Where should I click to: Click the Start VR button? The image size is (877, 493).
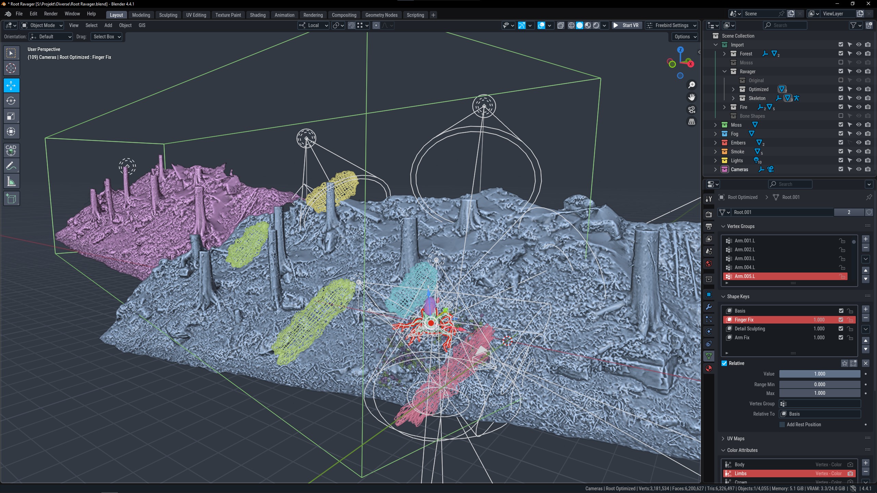coord(626,25)
